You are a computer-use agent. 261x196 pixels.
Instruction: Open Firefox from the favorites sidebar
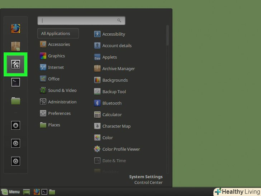click(x=15, y=29)
